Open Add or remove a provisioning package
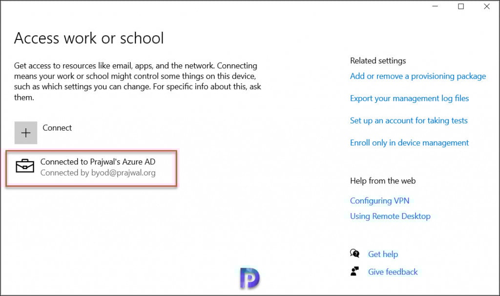This screenshot has height=296, width=500. (418, 76)
